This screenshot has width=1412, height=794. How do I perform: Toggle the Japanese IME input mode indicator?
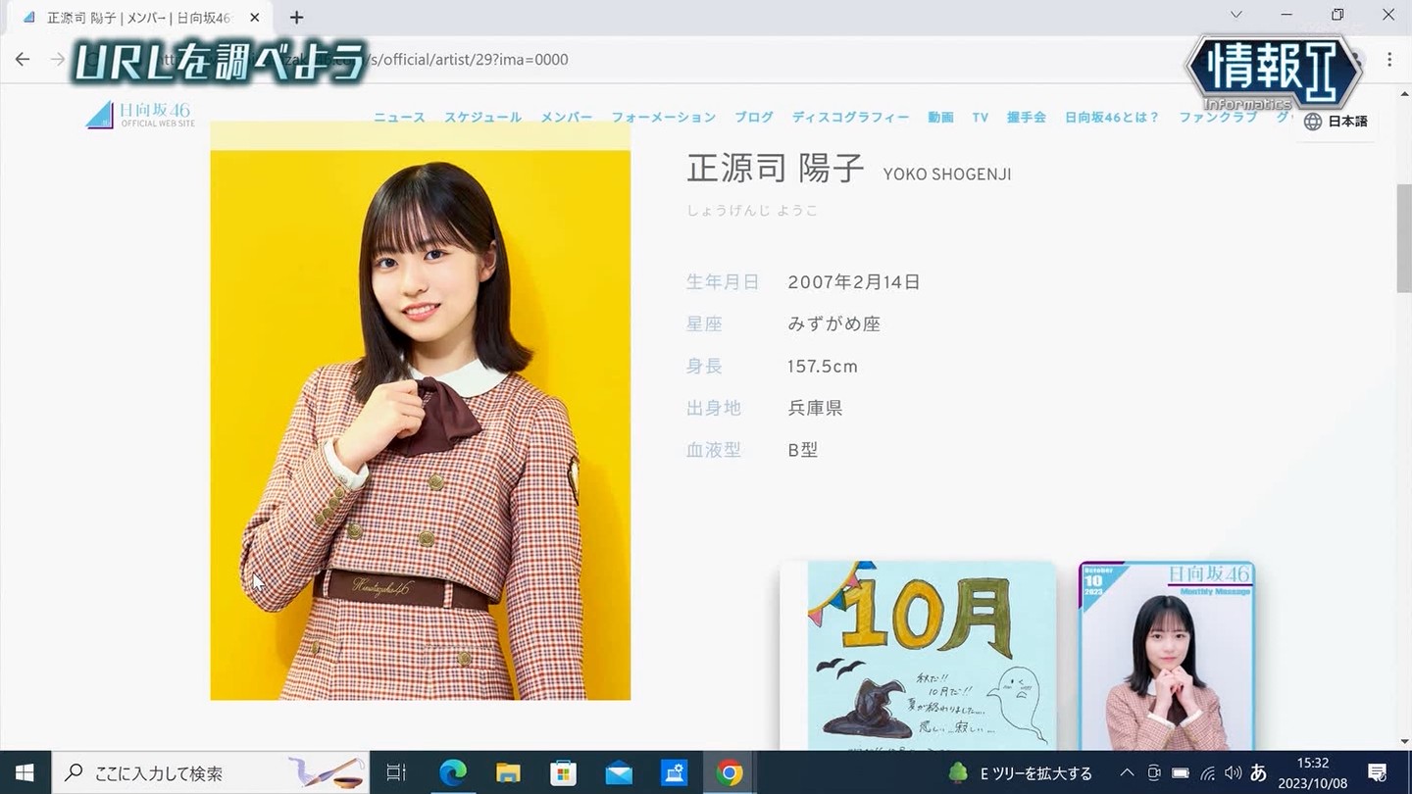point(1258,773)
